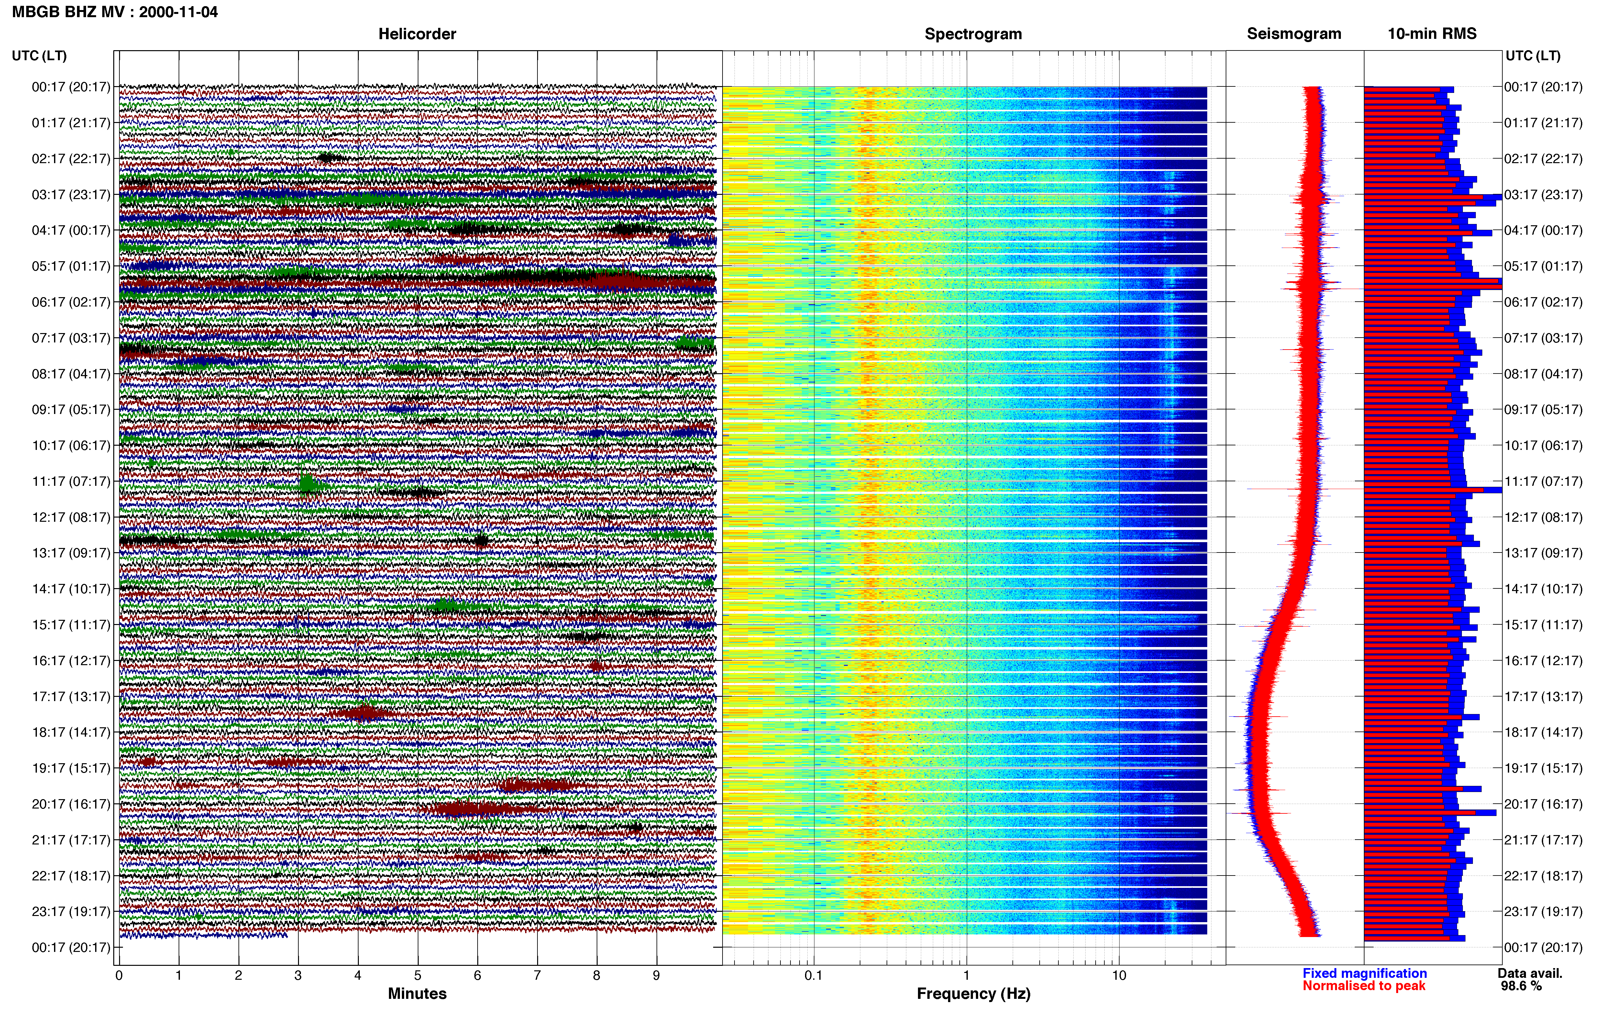Click right time label '21:17 (17:17)'
Screen dimensions: 1624x1016
tap(1543, 839)
